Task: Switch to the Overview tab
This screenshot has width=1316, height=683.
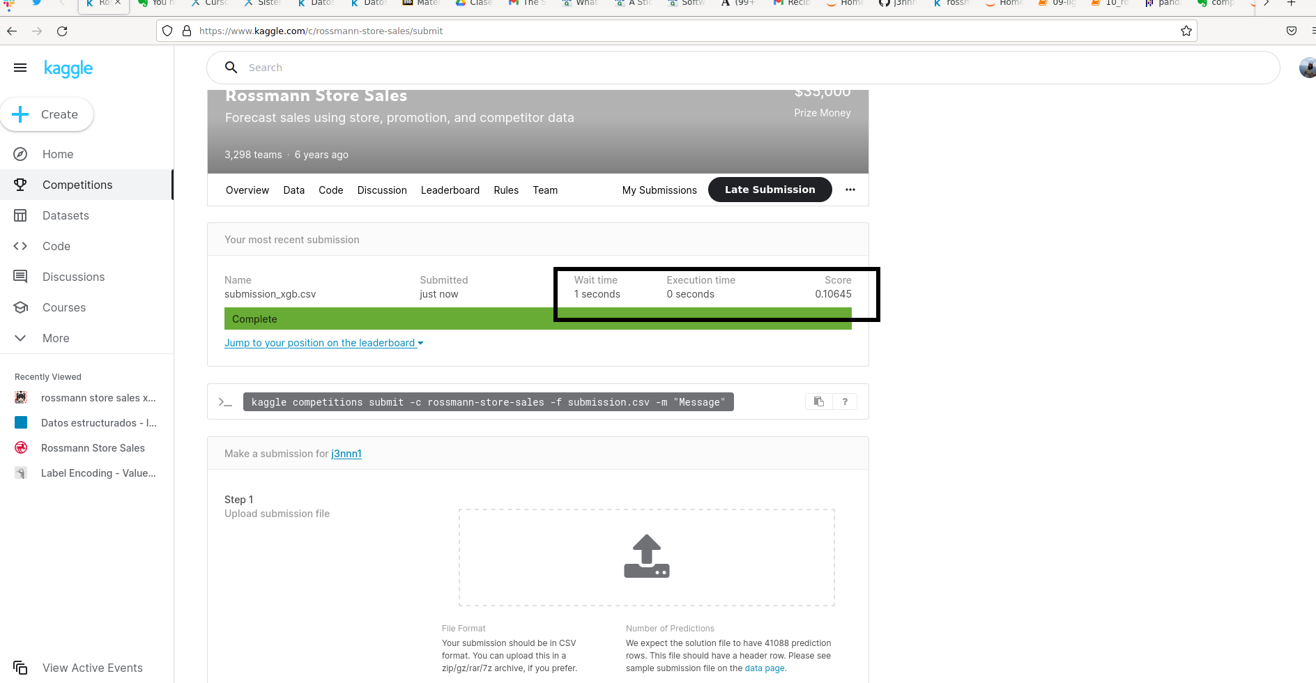Action: pyautogui.click(x=247, y=190)
